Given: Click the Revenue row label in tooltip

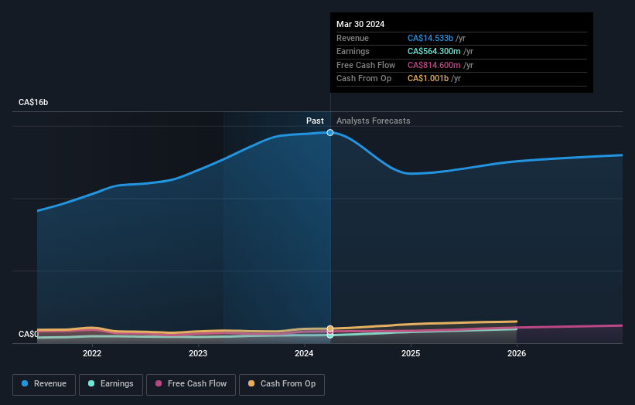Looking at the screenshot, I should (353, 38).
